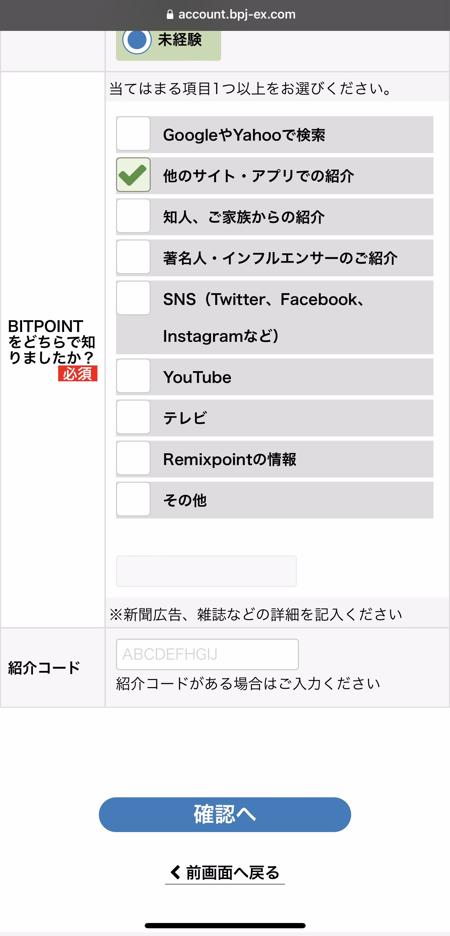Select the その他 checkbox

133,499
